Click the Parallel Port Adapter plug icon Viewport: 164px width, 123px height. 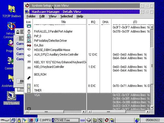click(29, 31)
